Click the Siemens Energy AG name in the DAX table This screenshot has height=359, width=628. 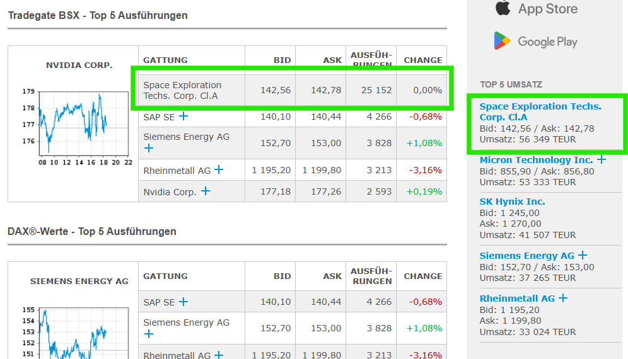186,322
